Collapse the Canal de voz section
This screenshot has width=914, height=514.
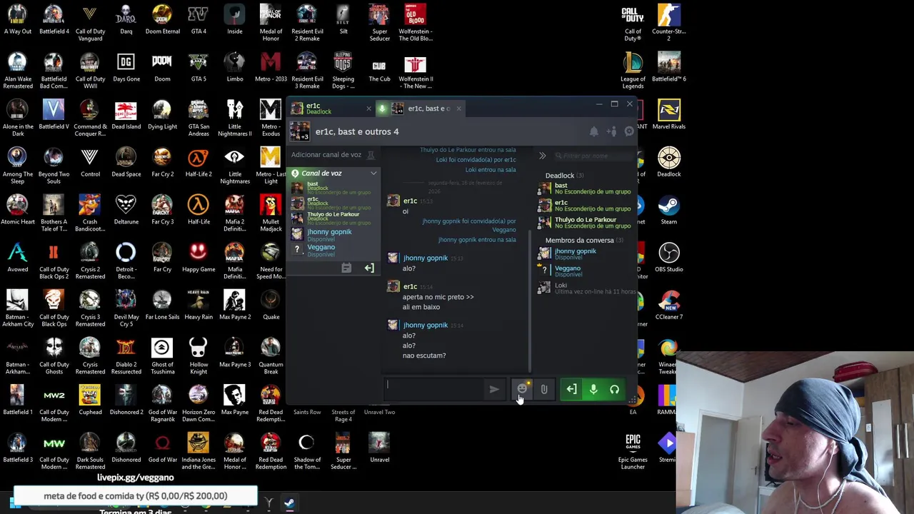tap(373, 173)
